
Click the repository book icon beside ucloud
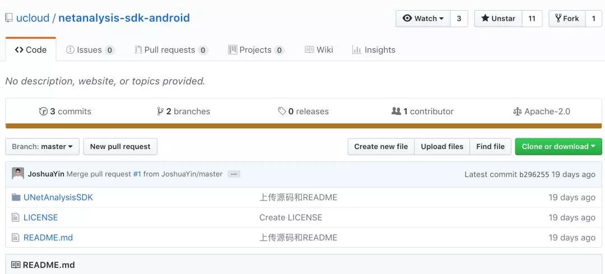[x=9, y=18]
